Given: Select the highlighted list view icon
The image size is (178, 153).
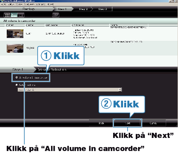Looking at the screenshot, I should [14, 15].
